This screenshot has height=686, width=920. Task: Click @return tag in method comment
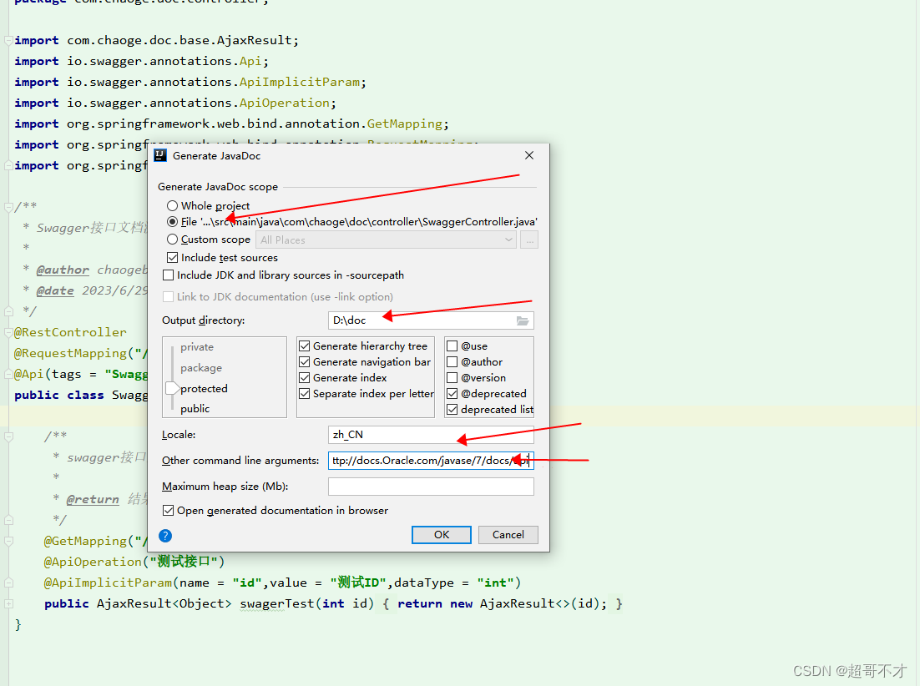click(x=93, y=499)
